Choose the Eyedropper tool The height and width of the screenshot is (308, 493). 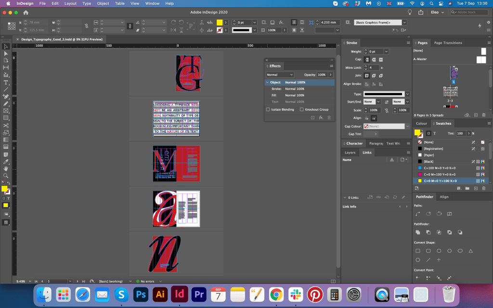(x=6, y=161)
